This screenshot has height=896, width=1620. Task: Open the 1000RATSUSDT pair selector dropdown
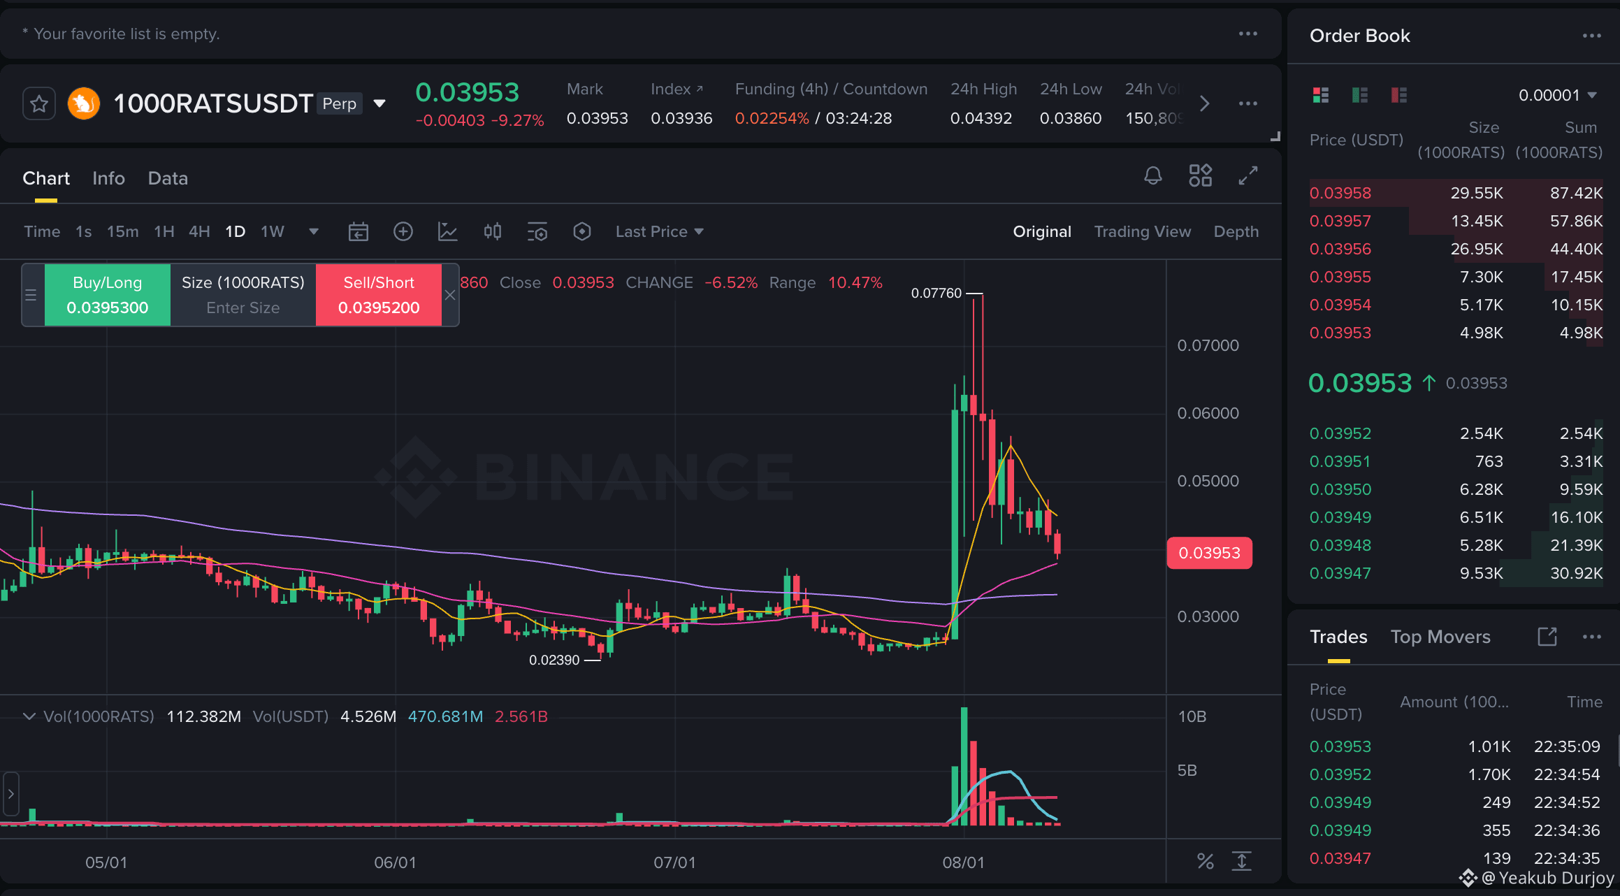380,103
